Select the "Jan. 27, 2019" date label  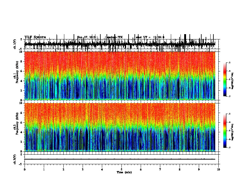[x=86, y=37]
